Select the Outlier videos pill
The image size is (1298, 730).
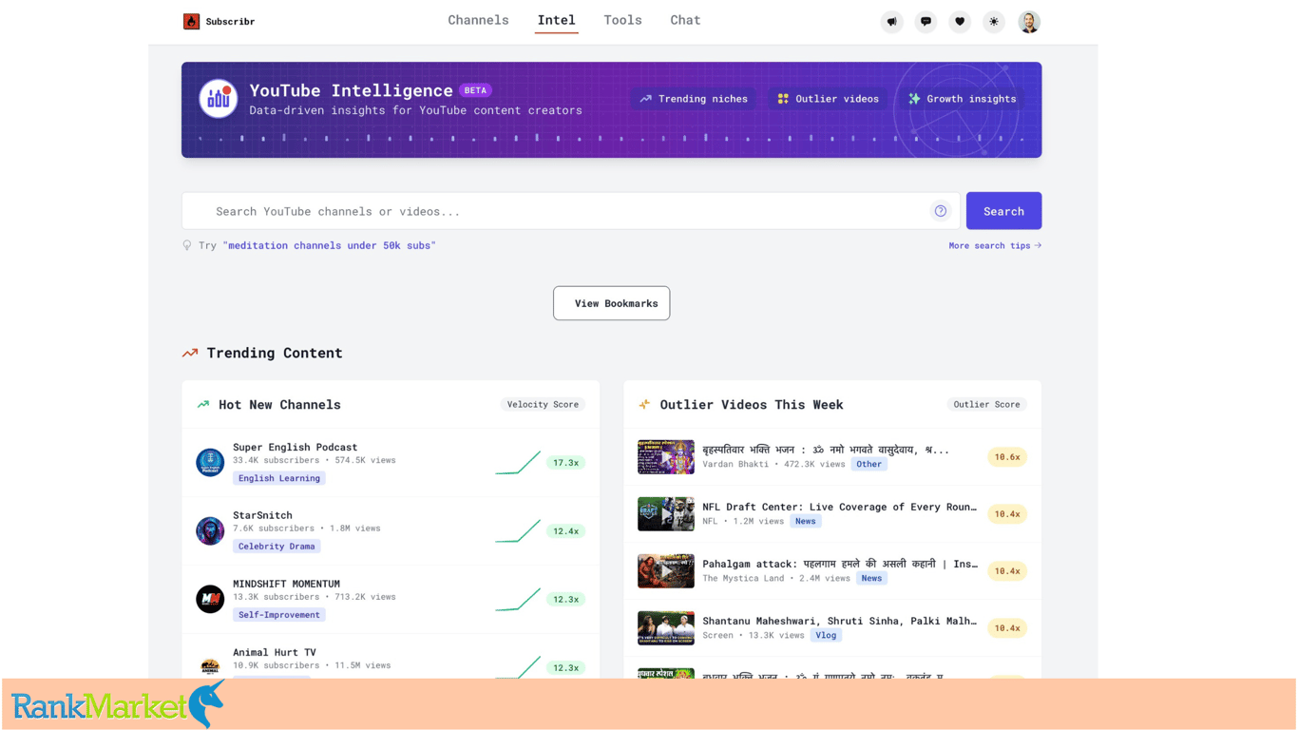828,99
